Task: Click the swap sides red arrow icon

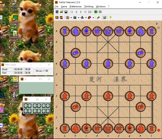Action: point(62,18)
